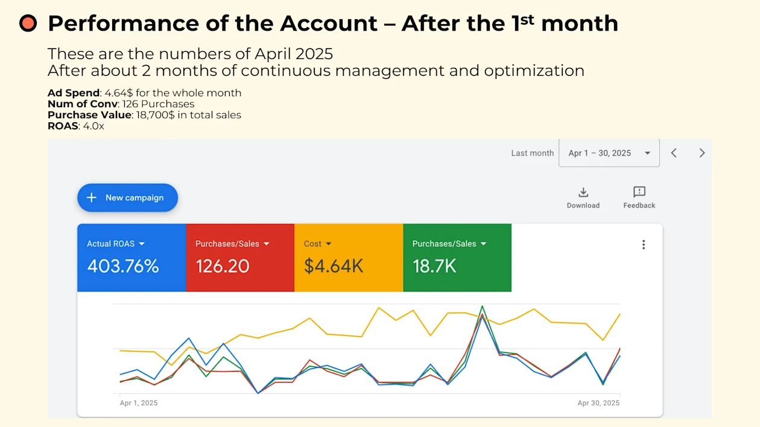Click the chart peak on the green line

click(x=482, y=307)
